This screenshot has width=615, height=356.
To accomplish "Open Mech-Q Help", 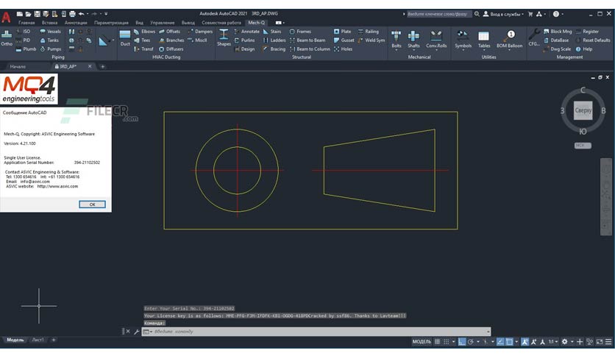I will pyautogui.click(x=584, y=49).
